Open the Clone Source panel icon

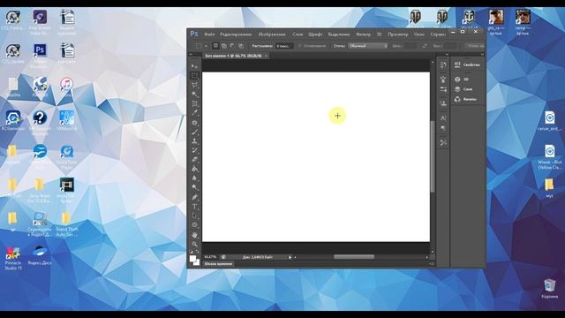443,103
